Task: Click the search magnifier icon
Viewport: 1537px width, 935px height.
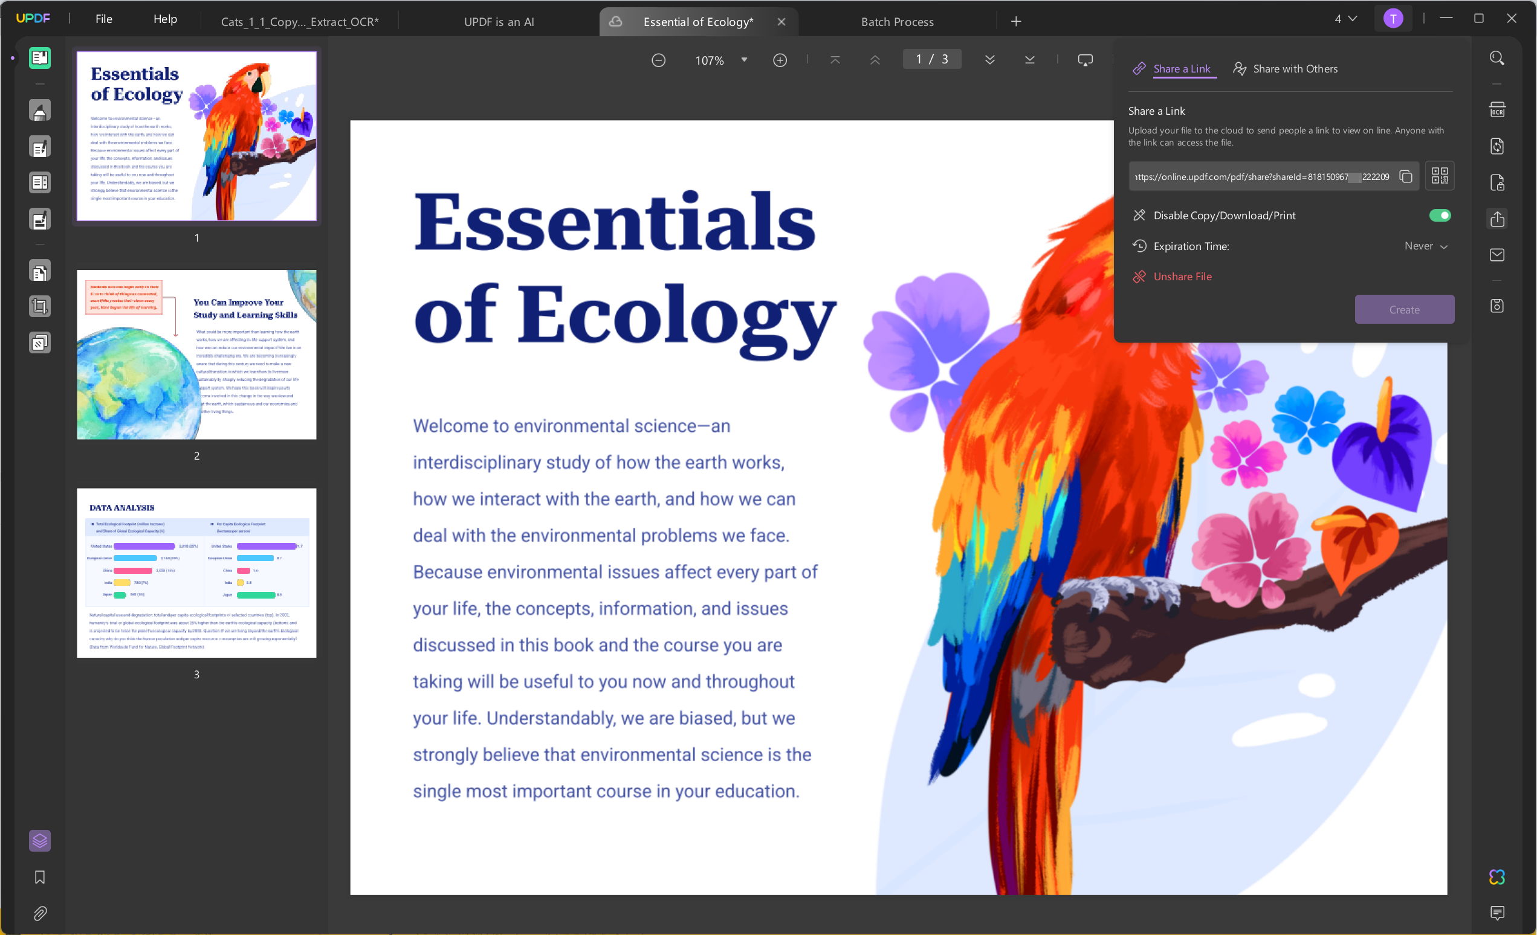Action: [x=1497, y=59]
